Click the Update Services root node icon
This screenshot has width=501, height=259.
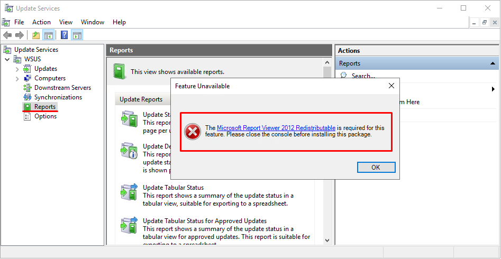pyautogui.click(x=7, y=50)
